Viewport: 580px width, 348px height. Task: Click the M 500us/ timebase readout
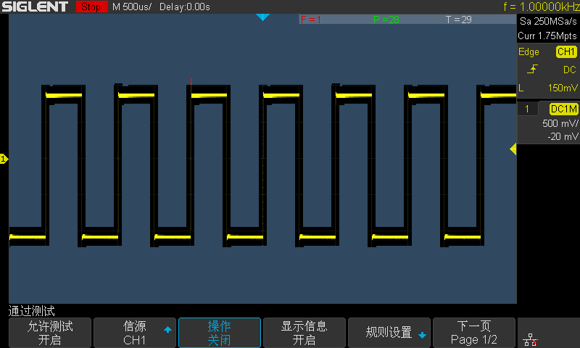coord(132,7)
